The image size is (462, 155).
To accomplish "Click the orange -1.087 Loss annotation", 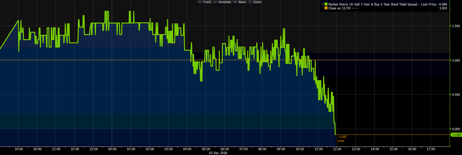I will (342, 139).
